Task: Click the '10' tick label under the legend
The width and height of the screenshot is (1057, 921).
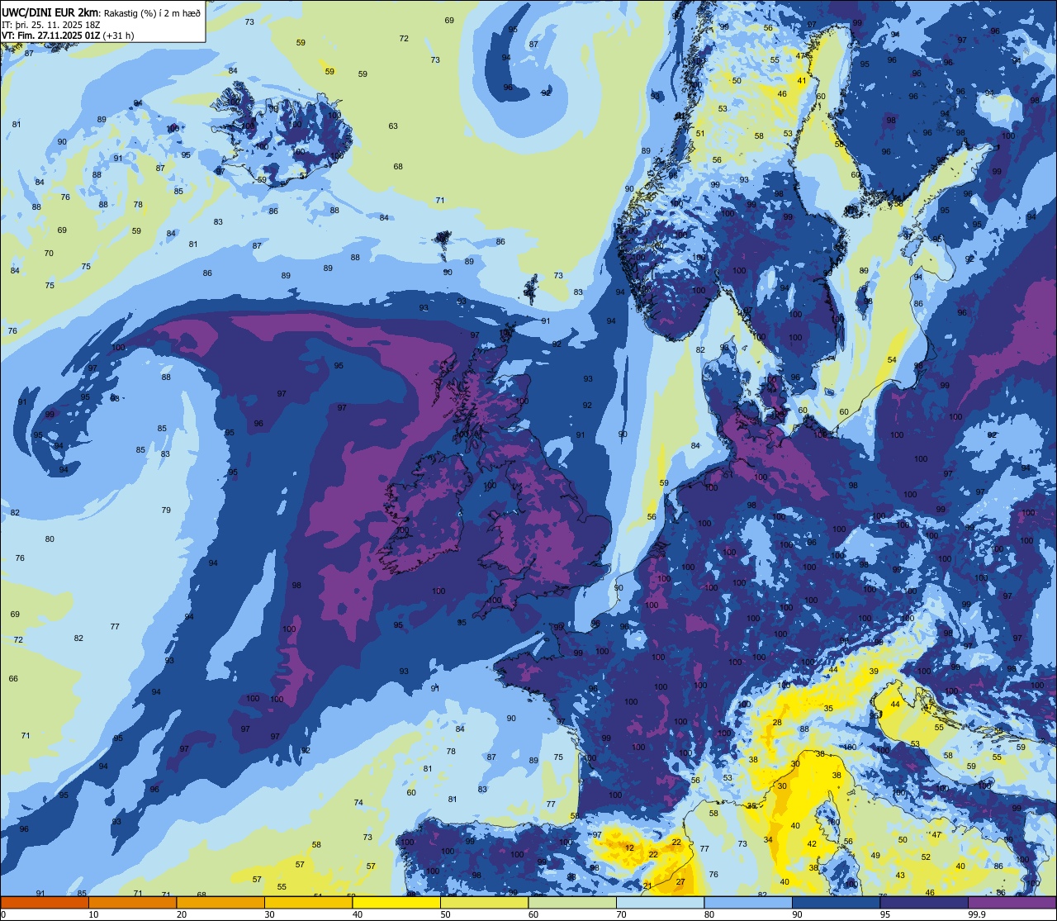Action: [93, 914]
